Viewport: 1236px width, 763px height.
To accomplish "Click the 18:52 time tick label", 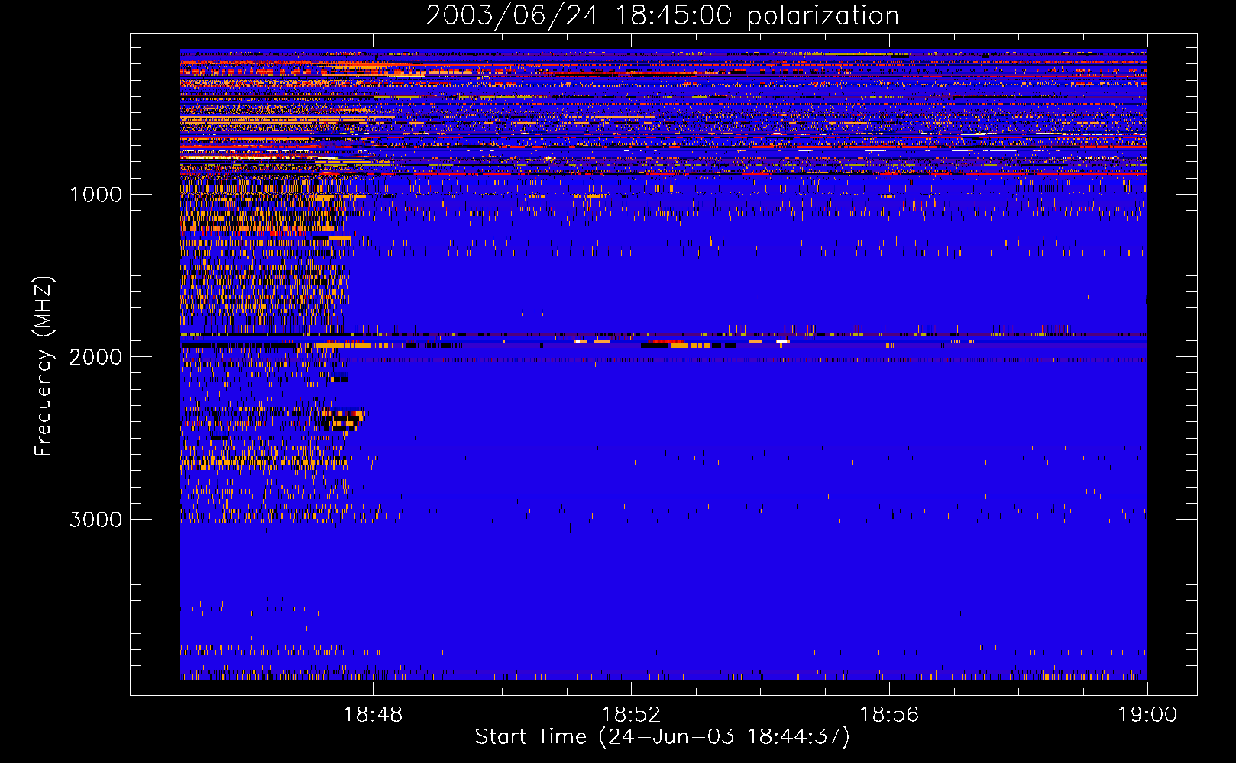I will pos(631,715).
